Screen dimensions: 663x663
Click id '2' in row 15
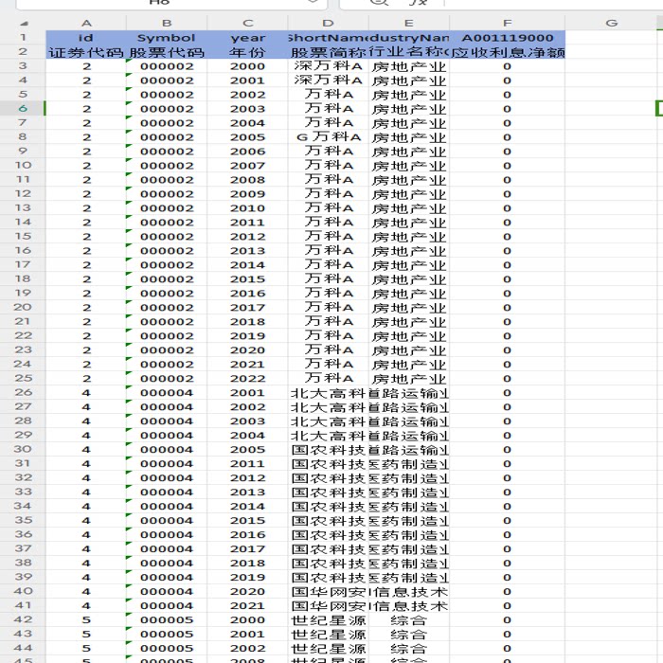[86, 237]
